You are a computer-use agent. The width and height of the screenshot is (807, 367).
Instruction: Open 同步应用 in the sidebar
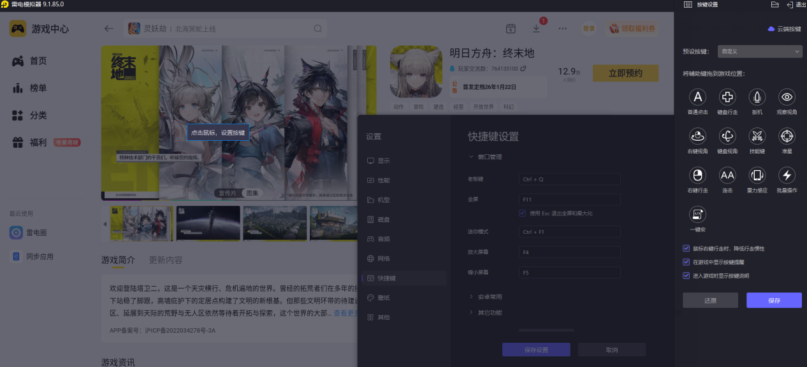tap(32, 257)
